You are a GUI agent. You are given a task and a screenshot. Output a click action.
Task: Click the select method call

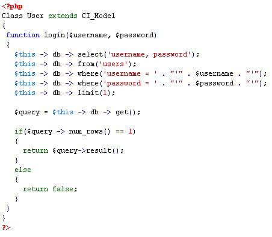(90, 54)
